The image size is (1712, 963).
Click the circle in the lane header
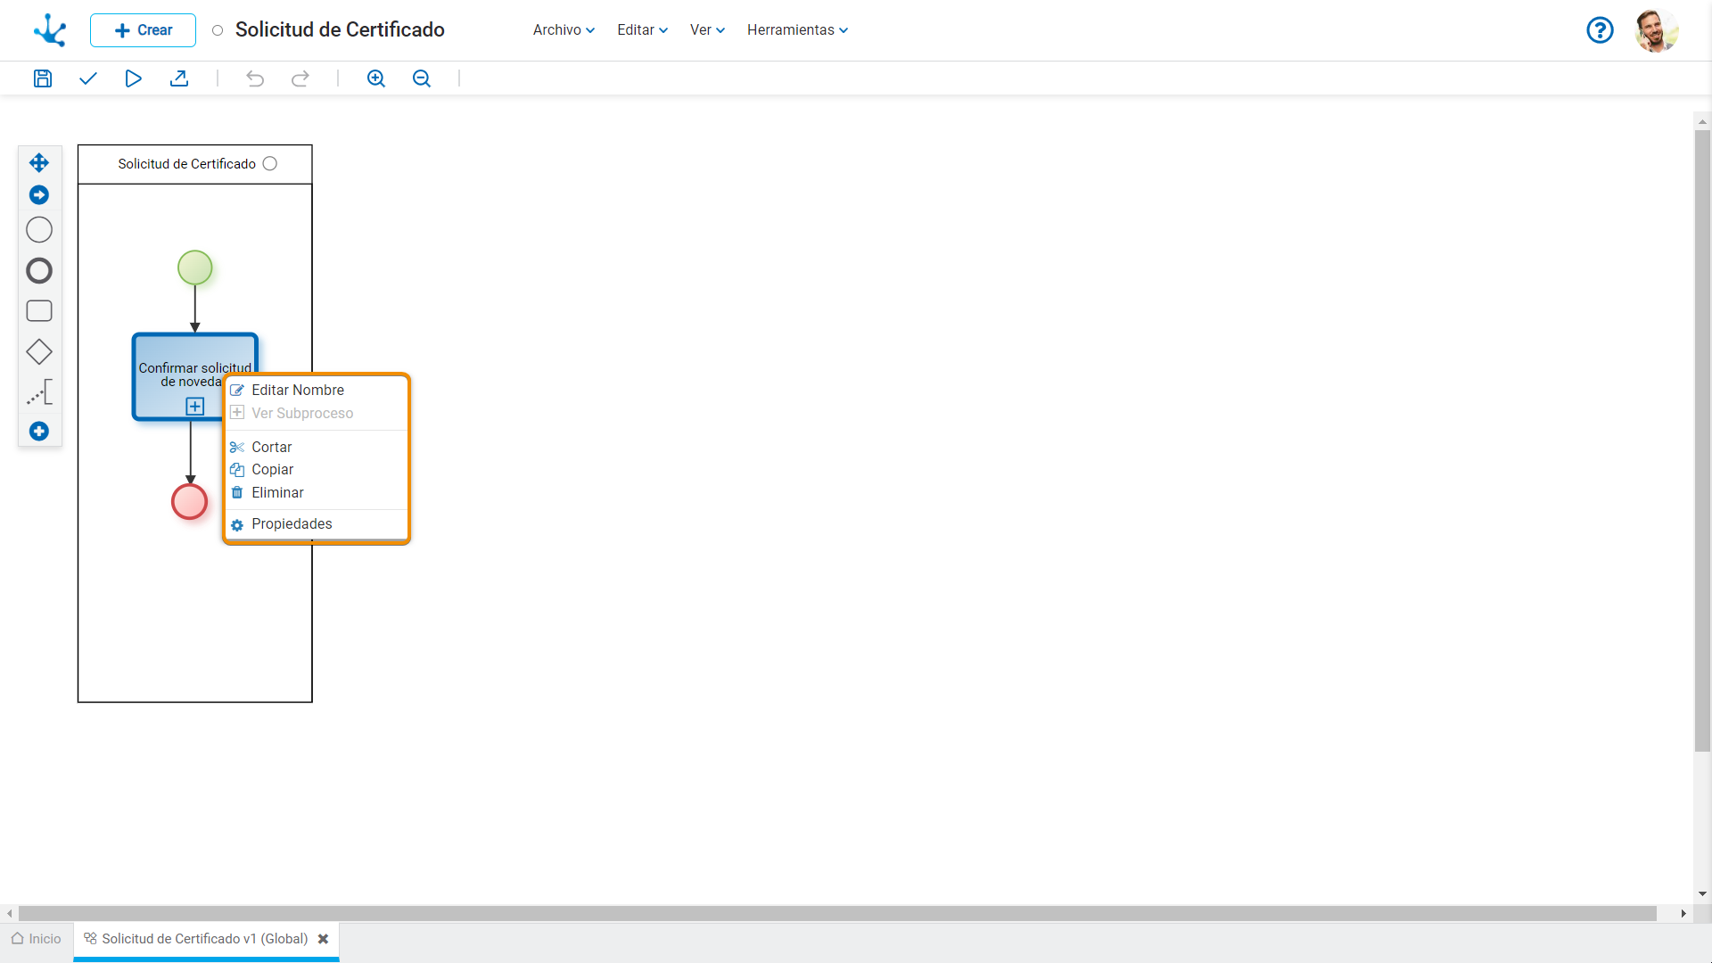(x=270, y=164)
